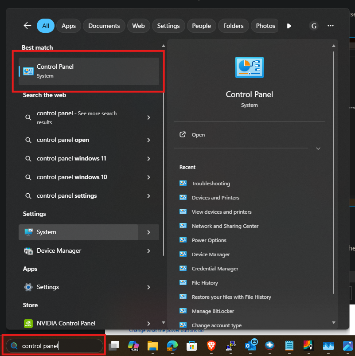The image size is (355, 356).
Task: Open the G account profile button
Action: 314,26
